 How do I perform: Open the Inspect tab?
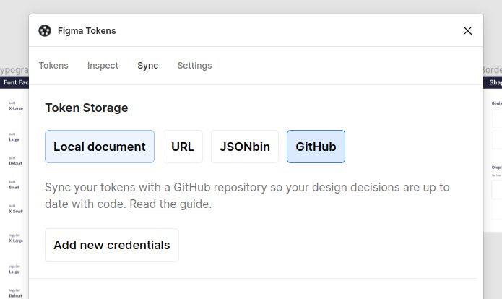coord(103,66)
